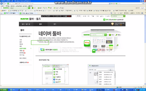
Task: Select the 툴즈 navigation tab
Action: pyautogui.click(x=55, y=24)
